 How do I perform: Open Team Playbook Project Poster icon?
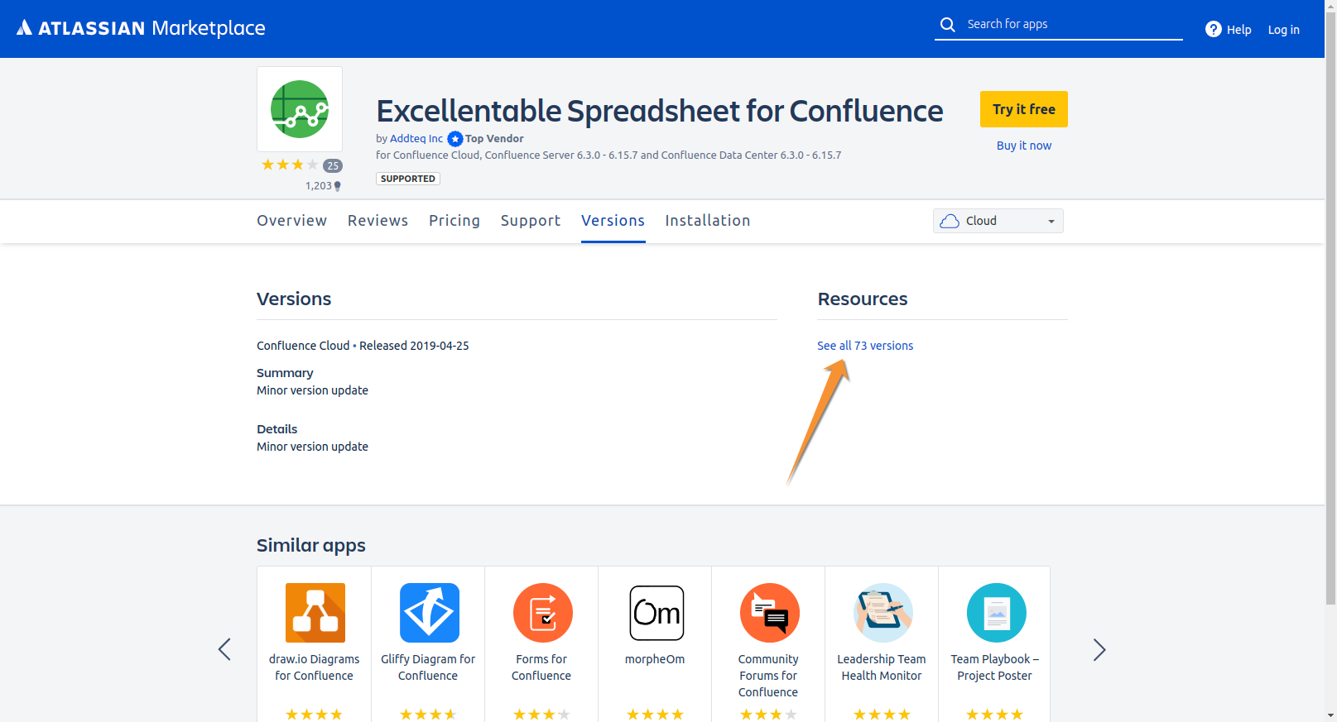997,613
